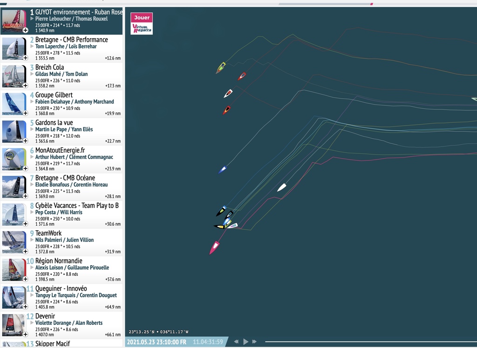The height and width of the screenshot is (348, 477).
Task: Click the plus icon on Bretagne - CMB Performance
Action: 25,58
